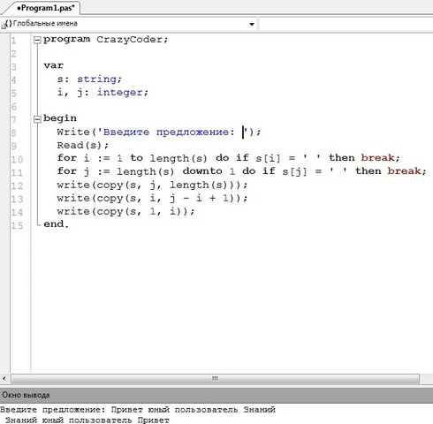Click line number 15 in the gutter
The height and width of the screenshot is (424, 433).
coord(17,225)
